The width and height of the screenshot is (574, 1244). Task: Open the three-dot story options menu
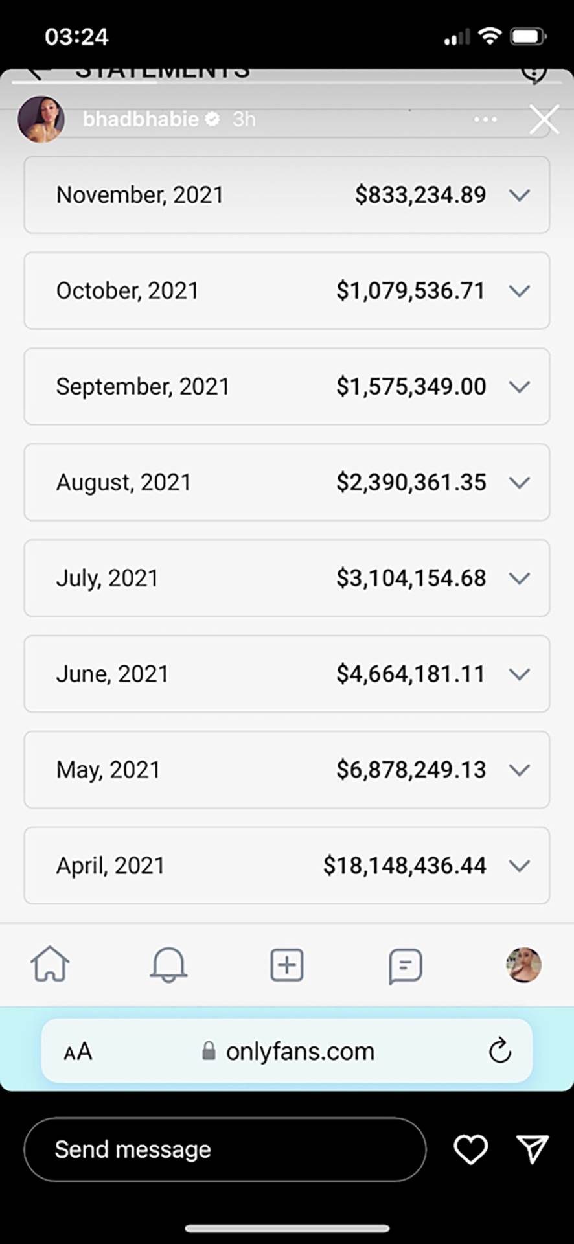[x=485, y=120]
